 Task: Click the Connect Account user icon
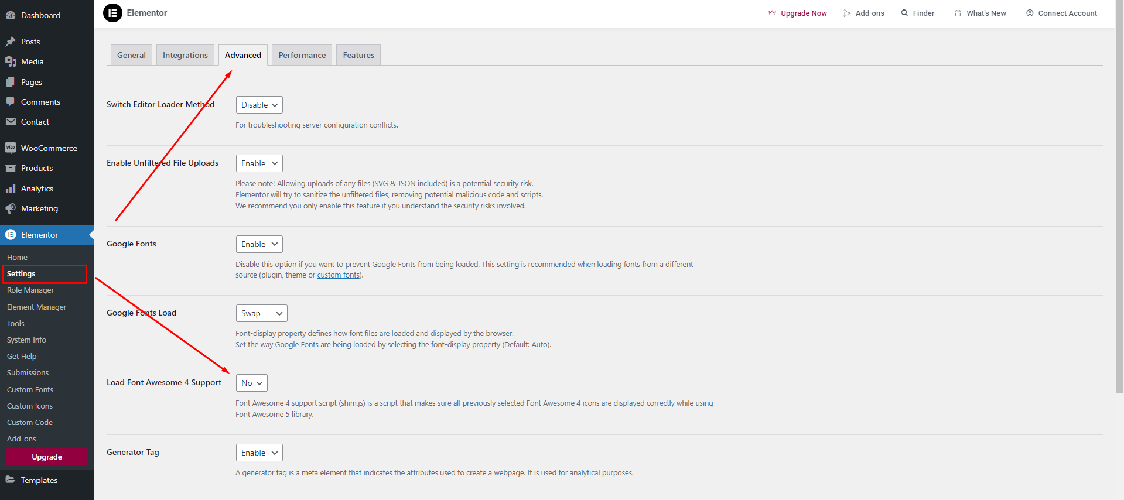1030,13
